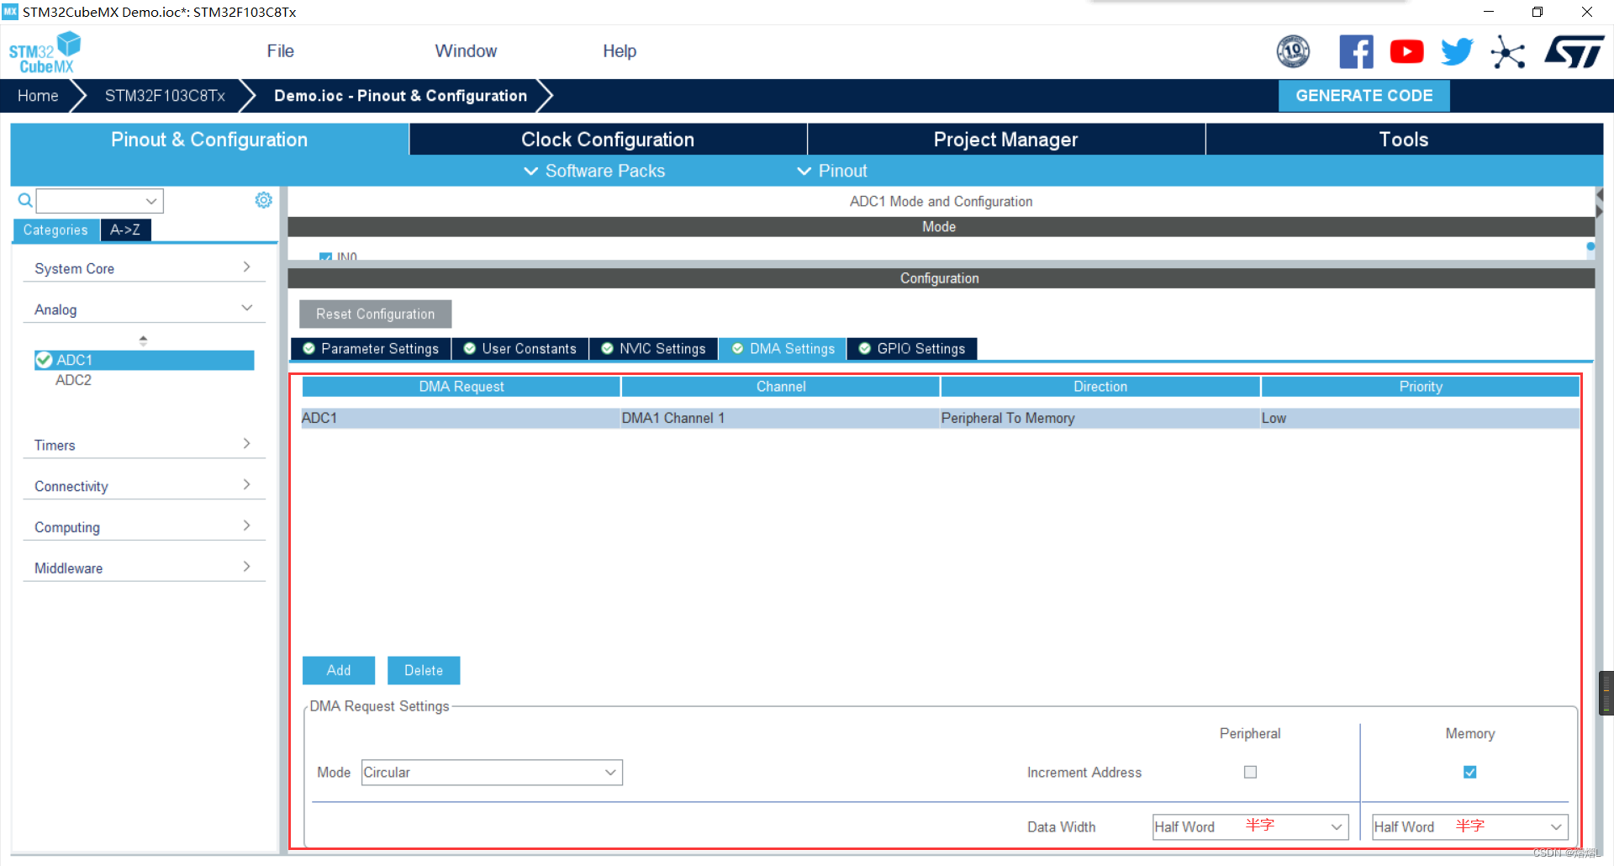Expand the Middleware category
This screenshot has height=866, width=1614.
tap(144, 568)
